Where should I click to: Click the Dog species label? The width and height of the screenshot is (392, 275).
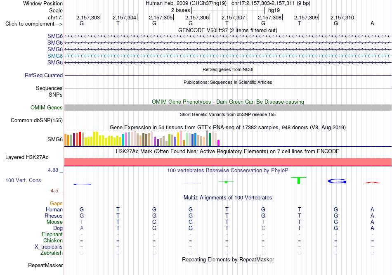(x=58, y=228)
